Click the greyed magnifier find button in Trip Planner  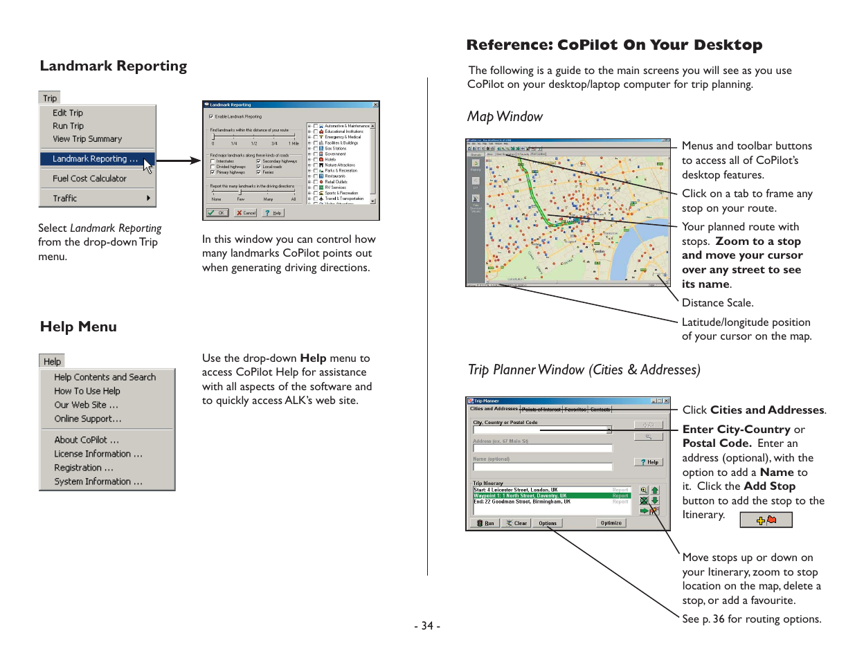[x=649, y=437]
